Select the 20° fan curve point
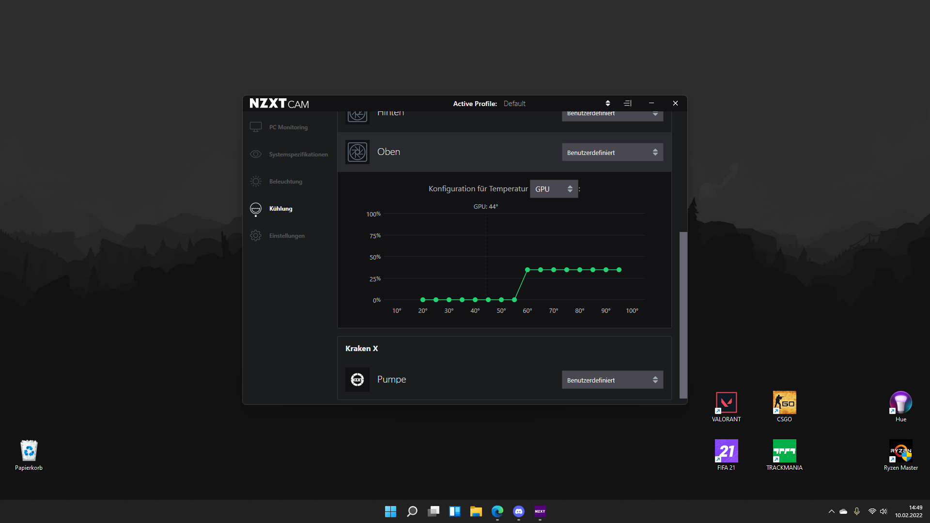 coord(423,300)
